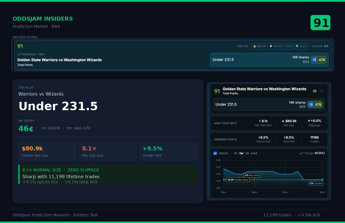The width and height of the screenshot is (345, 223).
Task: Click 'OddsJam Prediction Markets · Insiders Tool' footer text
Action: click(x=55, y=215)
